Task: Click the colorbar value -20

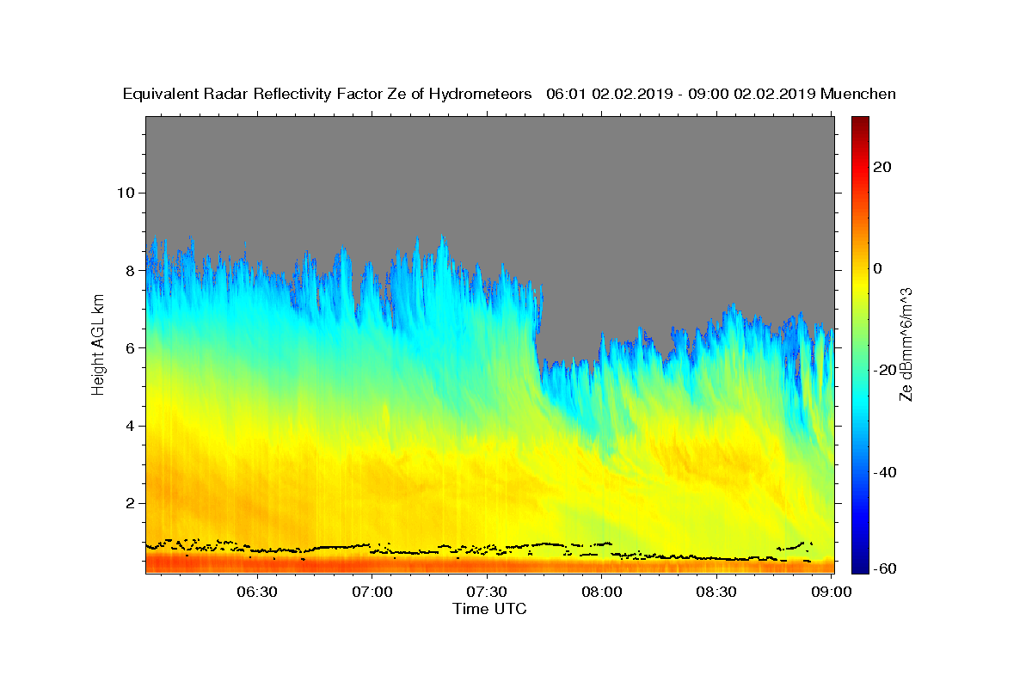Action: [885, 370]
